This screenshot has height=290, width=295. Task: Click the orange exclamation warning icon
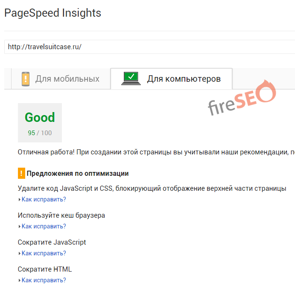[x=21, y=173]
